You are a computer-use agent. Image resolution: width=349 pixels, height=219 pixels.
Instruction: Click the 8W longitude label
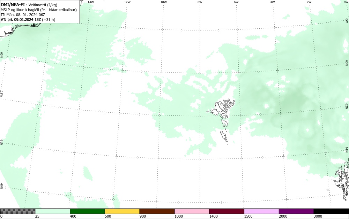pyautogui.click(x=200, y=2)
